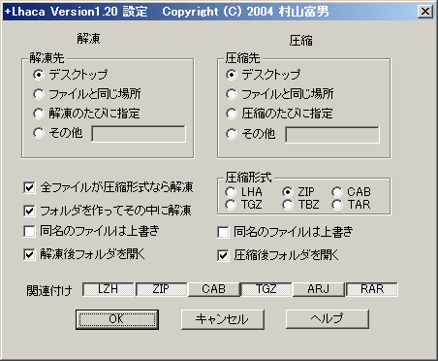This screenshot has height=361, width=438.
Task: Click the 解凍先 その他 path field
Action: pyautogui.click(x=139, y=134)
